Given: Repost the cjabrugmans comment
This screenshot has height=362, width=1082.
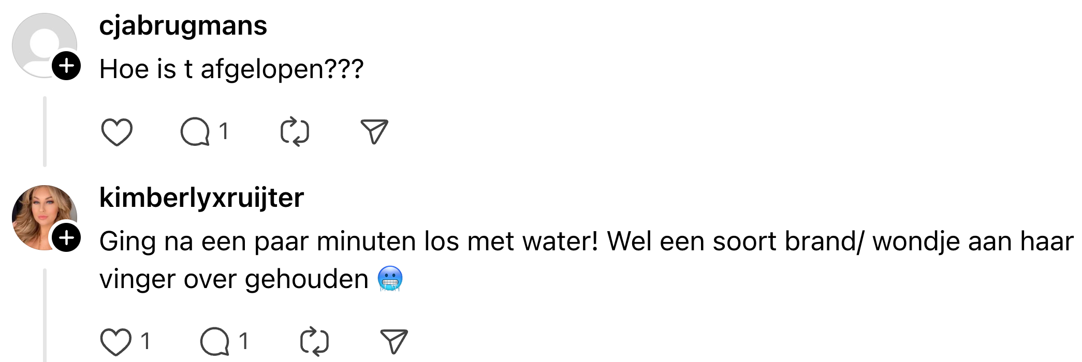Looking at the screenshot, I should point(295,132).
